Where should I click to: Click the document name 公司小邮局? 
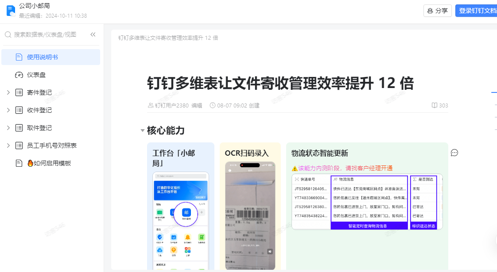pyautogui.click(x=34, y=6)
